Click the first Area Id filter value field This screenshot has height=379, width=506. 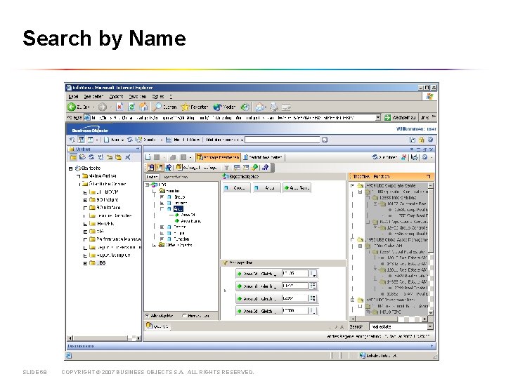[295, 274]
